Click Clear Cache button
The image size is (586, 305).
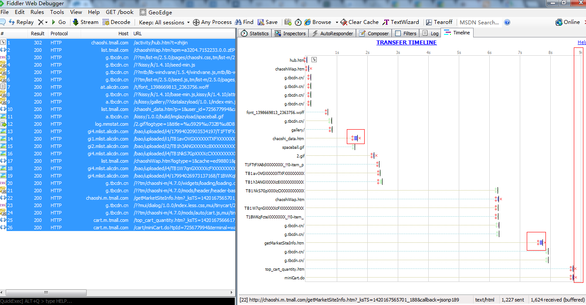pyautogui.click(x=360, y=22)
